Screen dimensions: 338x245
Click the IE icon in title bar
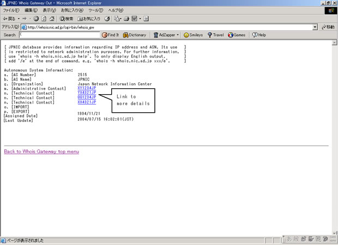(3, 3)
